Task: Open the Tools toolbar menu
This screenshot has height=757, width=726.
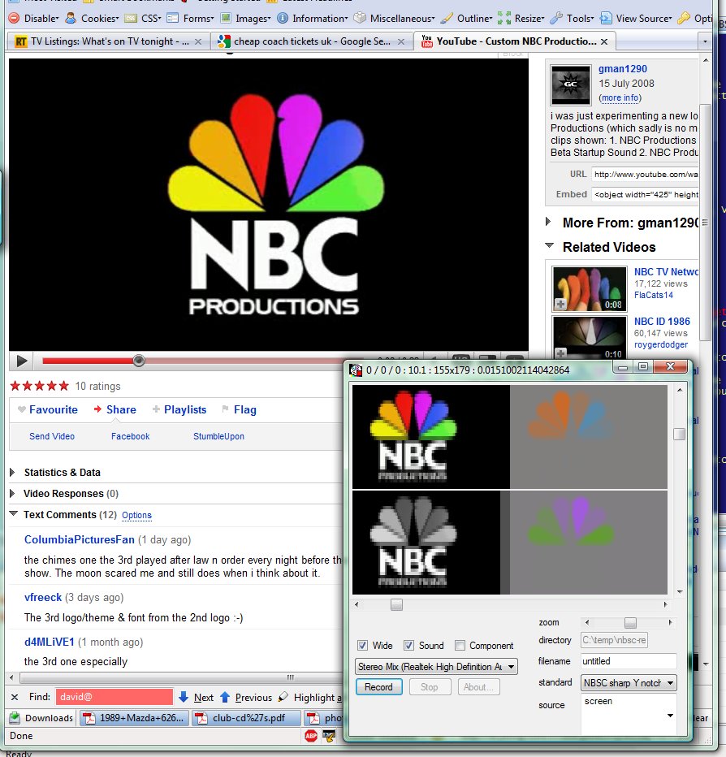Action: coord(572,19)
